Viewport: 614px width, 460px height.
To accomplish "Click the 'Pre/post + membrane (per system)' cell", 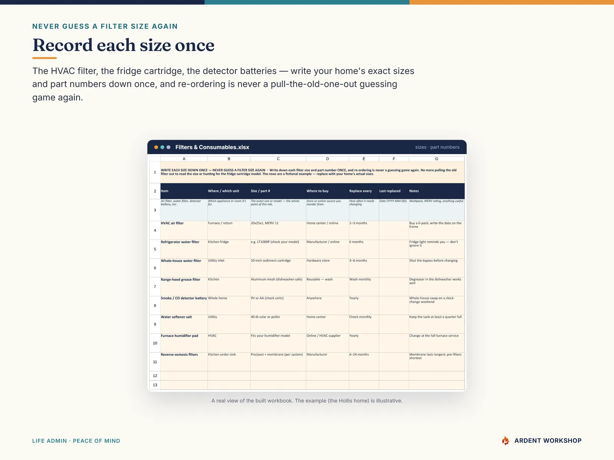I will coord(278,362).
